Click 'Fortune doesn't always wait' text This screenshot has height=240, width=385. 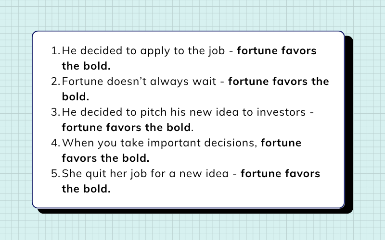coord(139,82)
